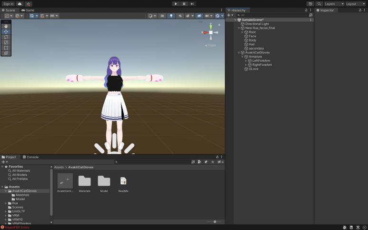Viewport: 368px width, 230px height.
Task: Toggle 2D view mode
Action: [162, 16]
